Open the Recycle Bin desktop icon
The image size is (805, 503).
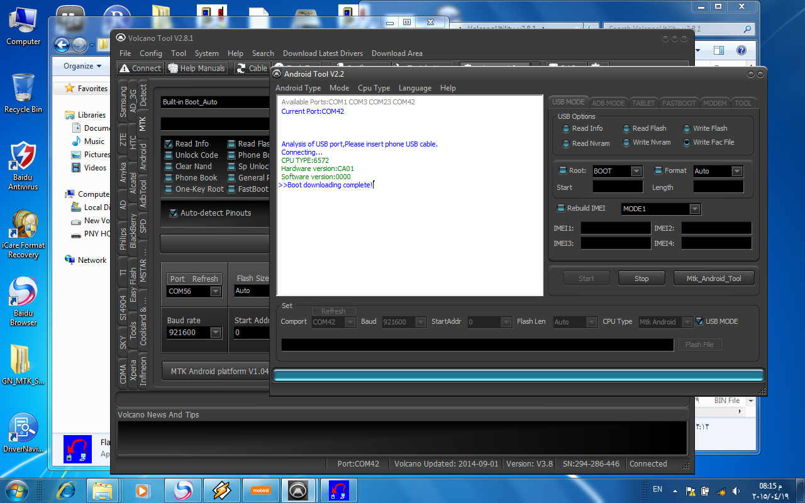coord(23,92)
